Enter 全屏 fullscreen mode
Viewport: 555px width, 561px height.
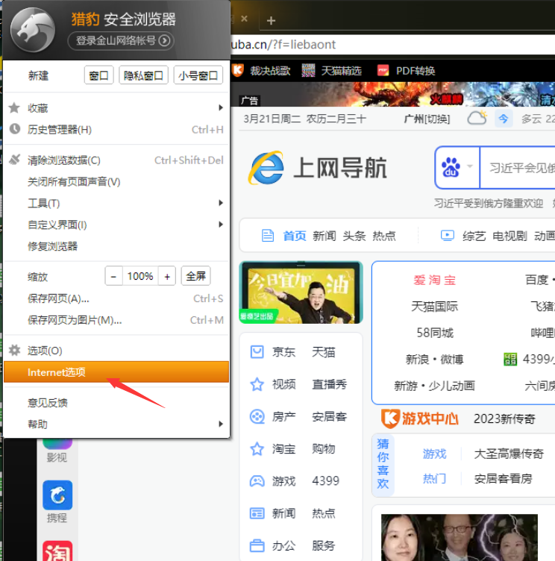(x=195, y=276)
